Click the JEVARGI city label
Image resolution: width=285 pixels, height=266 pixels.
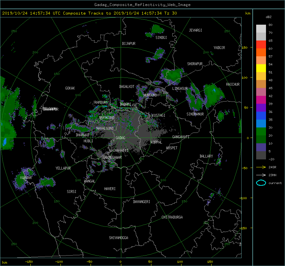(x=195, y=30)
